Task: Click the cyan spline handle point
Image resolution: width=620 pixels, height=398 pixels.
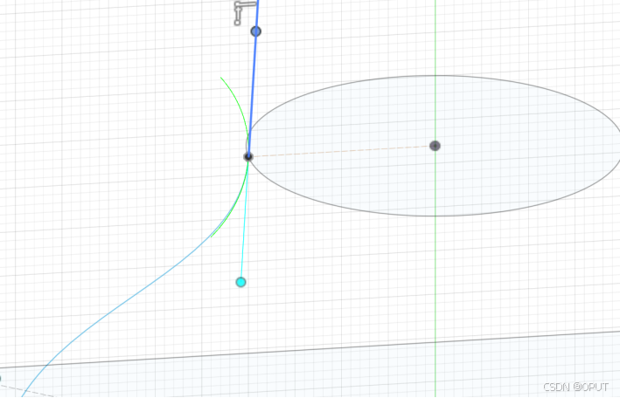Action: [240, 282]
